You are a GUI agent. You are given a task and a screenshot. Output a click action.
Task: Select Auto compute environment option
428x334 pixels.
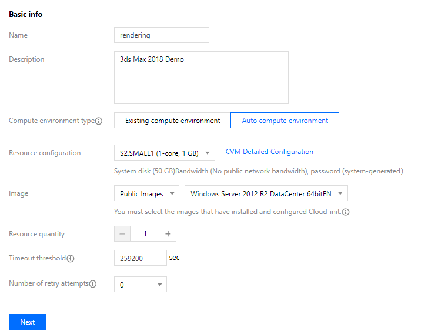pos(285,120)
